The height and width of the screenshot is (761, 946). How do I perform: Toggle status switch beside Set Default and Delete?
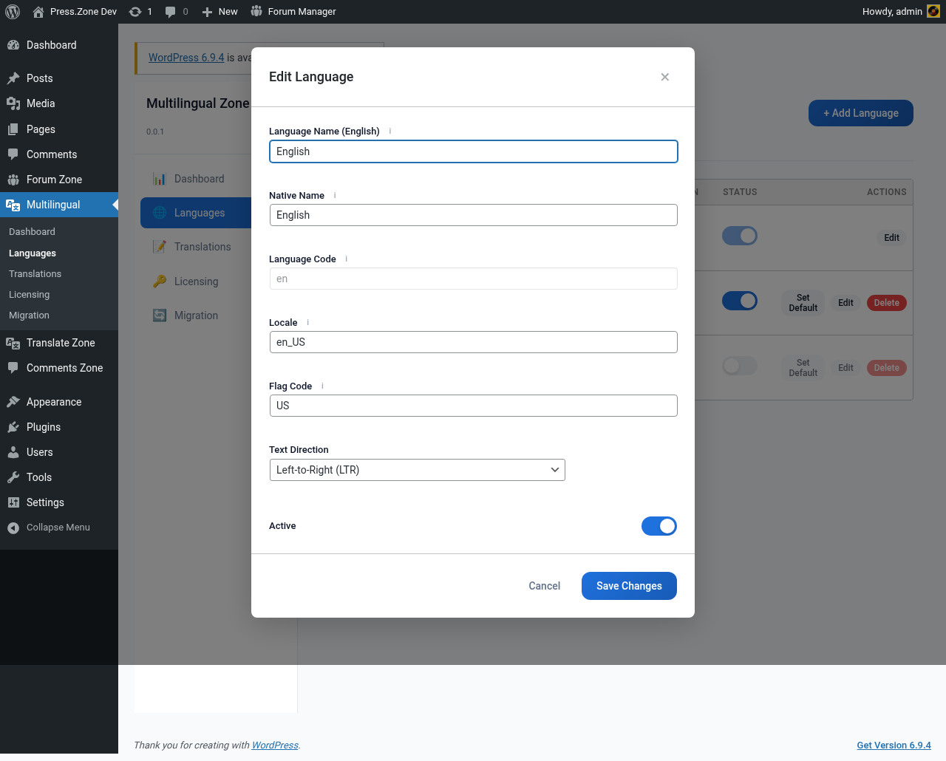(740, 301)
